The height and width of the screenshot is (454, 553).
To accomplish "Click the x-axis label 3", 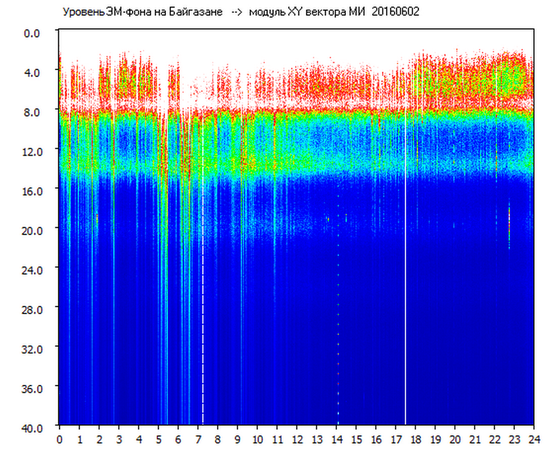I will tap(119, 439).
